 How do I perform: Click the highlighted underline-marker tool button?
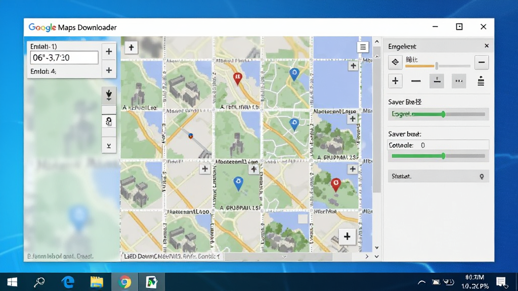437,81
